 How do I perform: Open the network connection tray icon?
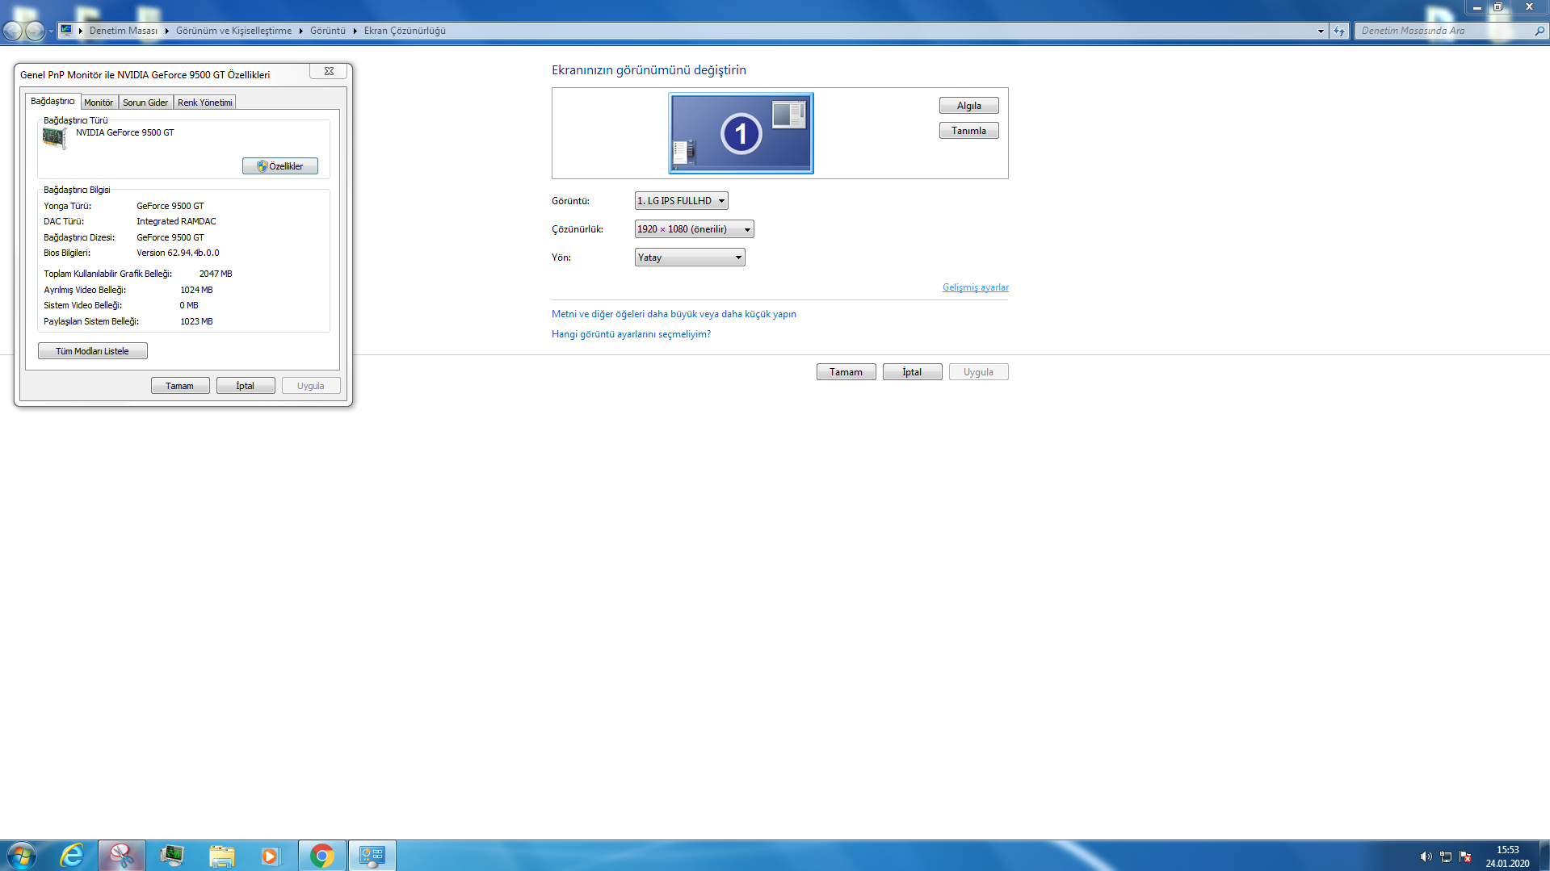1446,856
